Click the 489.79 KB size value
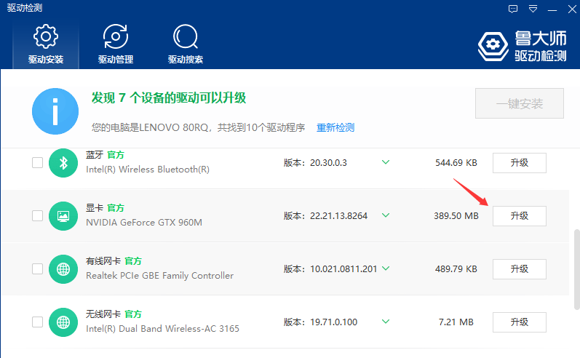 coord(456,269)
